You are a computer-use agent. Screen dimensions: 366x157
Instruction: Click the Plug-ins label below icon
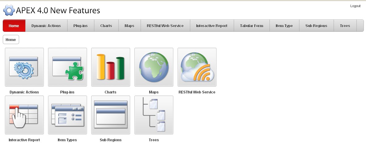[67, 92]
